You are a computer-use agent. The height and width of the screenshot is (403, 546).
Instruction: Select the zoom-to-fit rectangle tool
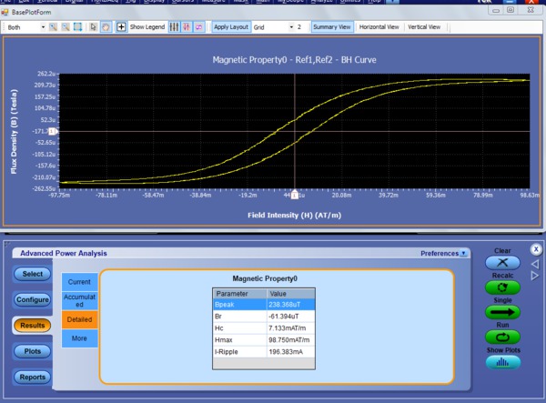pyautogui.click(x=77, y=27)
